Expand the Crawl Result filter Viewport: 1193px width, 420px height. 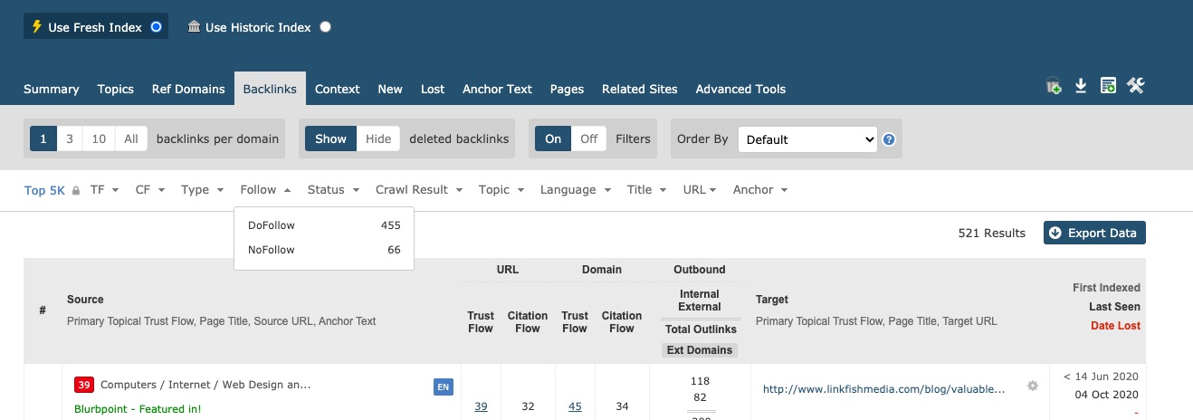click(418, 190)
